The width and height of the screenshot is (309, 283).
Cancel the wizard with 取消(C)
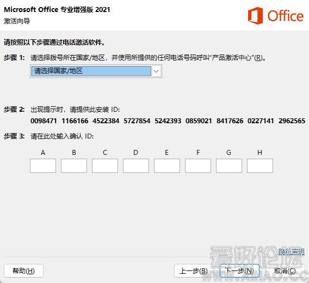tap(285, 271)
